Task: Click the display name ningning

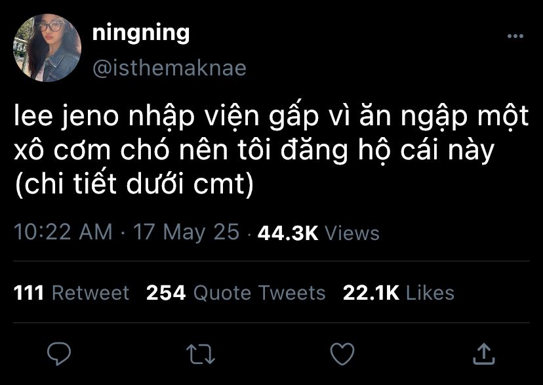Action: (x=141, y=33)
